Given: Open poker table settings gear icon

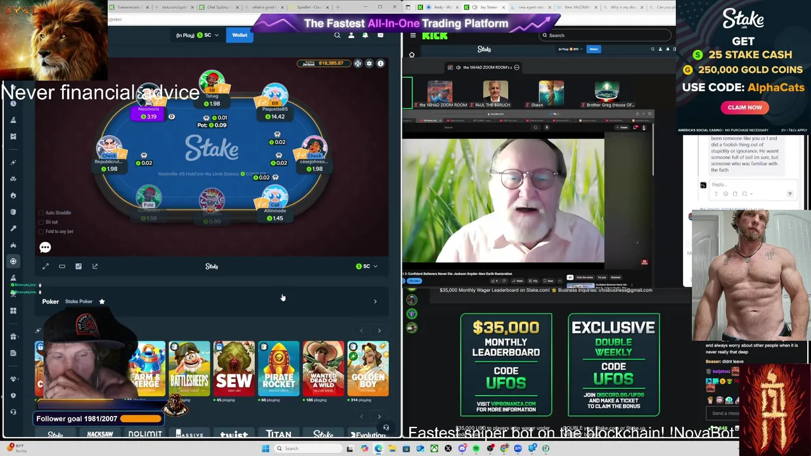Looking at the screenshot, I should tap(369, 63).
